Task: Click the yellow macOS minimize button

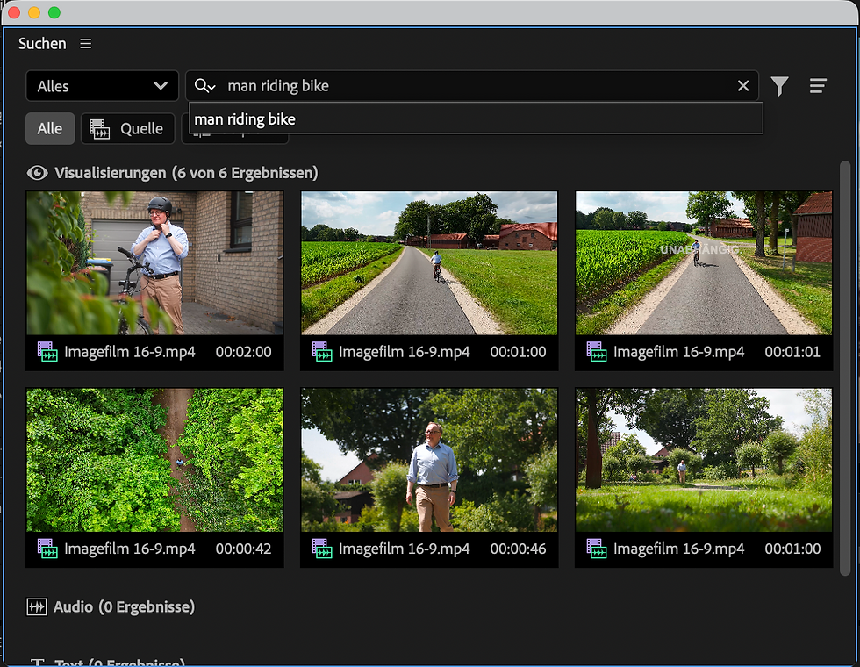Action: (34, 12)
